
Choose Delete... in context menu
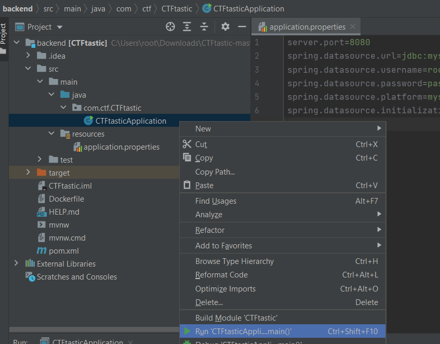pos(283,302)
